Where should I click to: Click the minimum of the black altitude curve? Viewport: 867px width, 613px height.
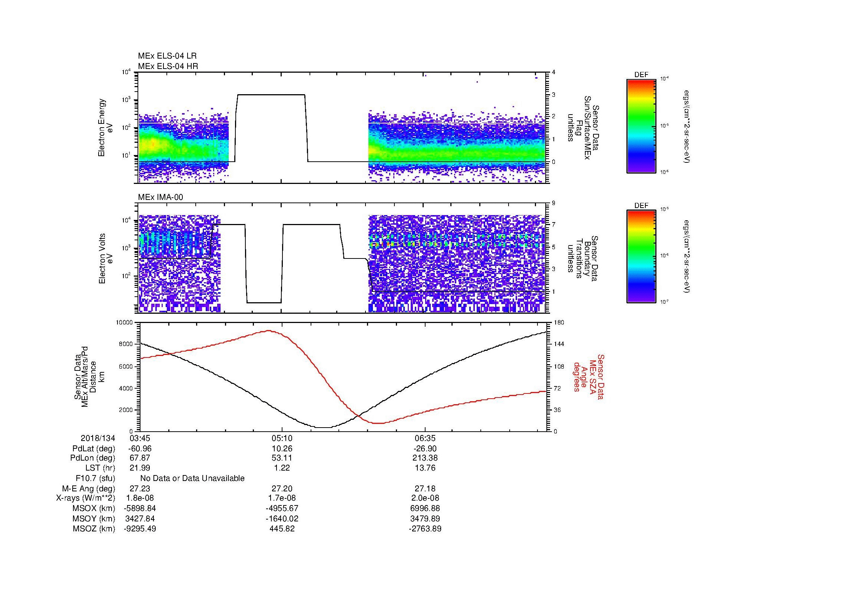pos(323,428)
